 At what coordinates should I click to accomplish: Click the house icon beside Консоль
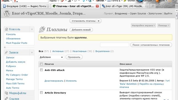pyautogui.click(x=6, y=29)
